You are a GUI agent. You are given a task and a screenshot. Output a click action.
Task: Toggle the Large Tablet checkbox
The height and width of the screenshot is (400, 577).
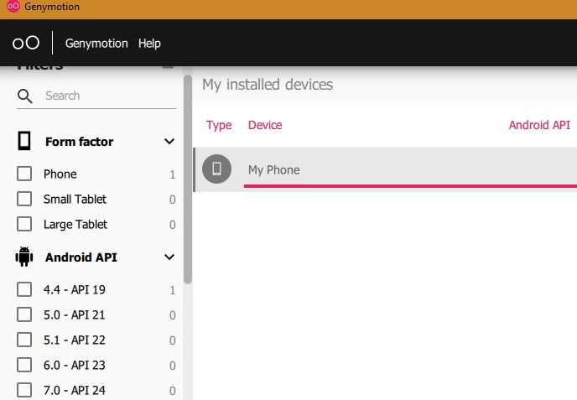[x=24, y=225]
